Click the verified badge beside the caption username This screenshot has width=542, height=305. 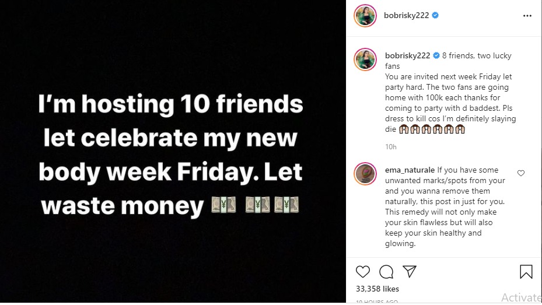(436, 56)
